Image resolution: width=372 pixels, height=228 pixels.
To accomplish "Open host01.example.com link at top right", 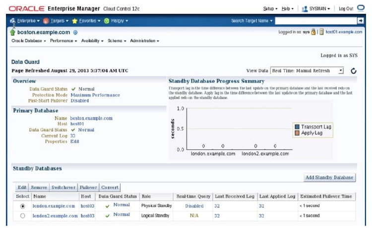I will 344,32.
